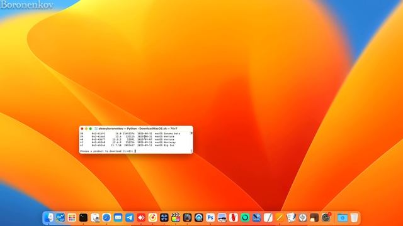Viewport: 403px width, 226px height.
Task: Launch Telegram paper plane icon
Action: point(130,218)
